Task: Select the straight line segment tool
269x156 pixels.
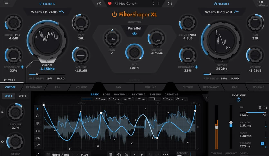Action: (x=38, y=131)
